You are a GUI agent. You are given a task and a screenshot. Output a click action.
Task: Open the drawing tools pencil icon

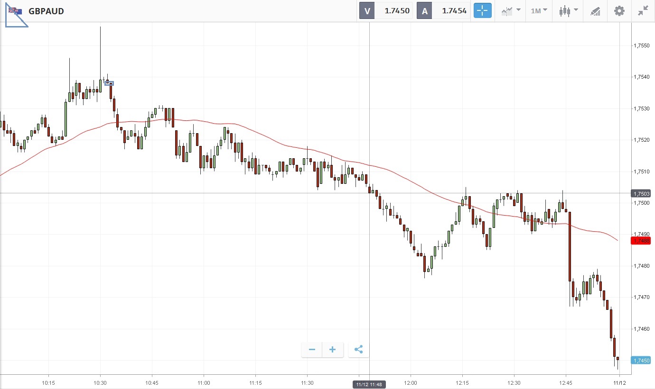click(x=595, y=11)
